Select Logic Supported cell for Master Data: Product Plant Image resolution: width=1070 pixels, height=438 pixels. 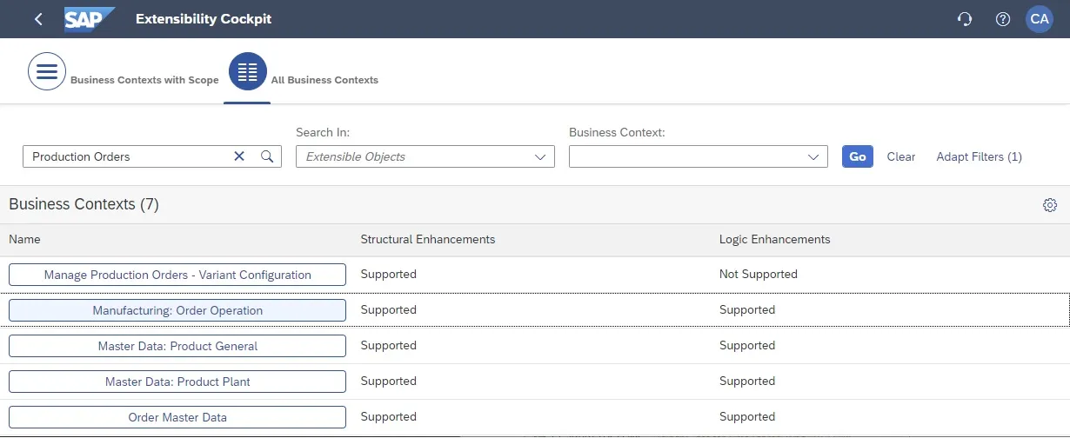pos(747,381)
